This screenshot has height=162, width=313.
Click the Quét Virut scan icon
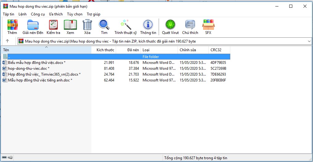[170, 25]
